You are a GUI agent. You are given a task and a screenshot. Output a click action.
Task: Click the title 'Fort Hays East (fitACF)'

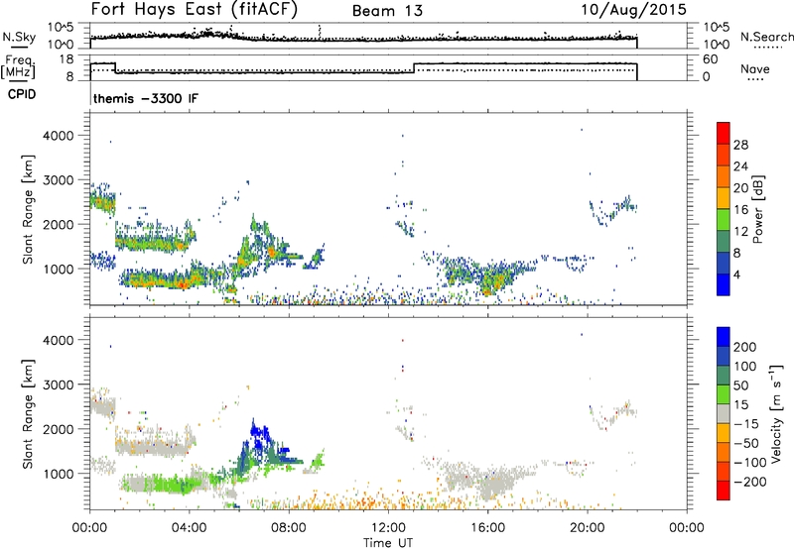[x=195, y=9]
